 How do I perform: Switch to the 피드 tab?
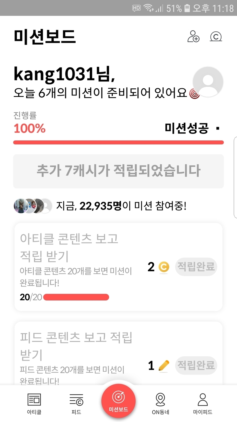(76, 403)
